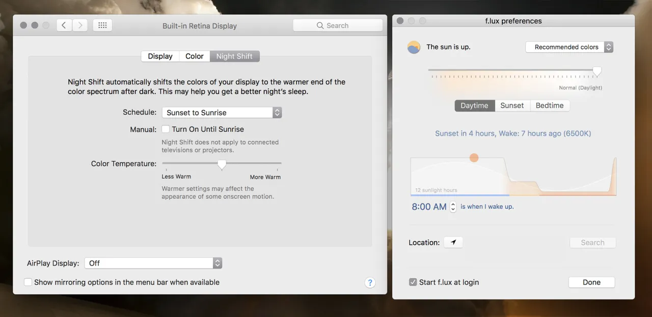Click the Done button in f.lux
The image size is (652, 317).
coord(591,282)
